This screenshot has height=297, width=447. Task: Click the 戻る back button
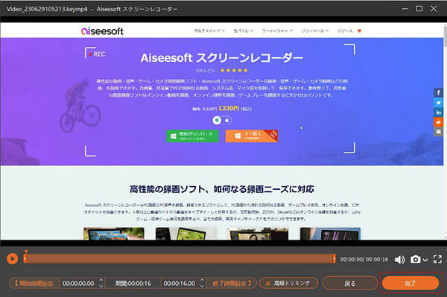tap(350, 284)
